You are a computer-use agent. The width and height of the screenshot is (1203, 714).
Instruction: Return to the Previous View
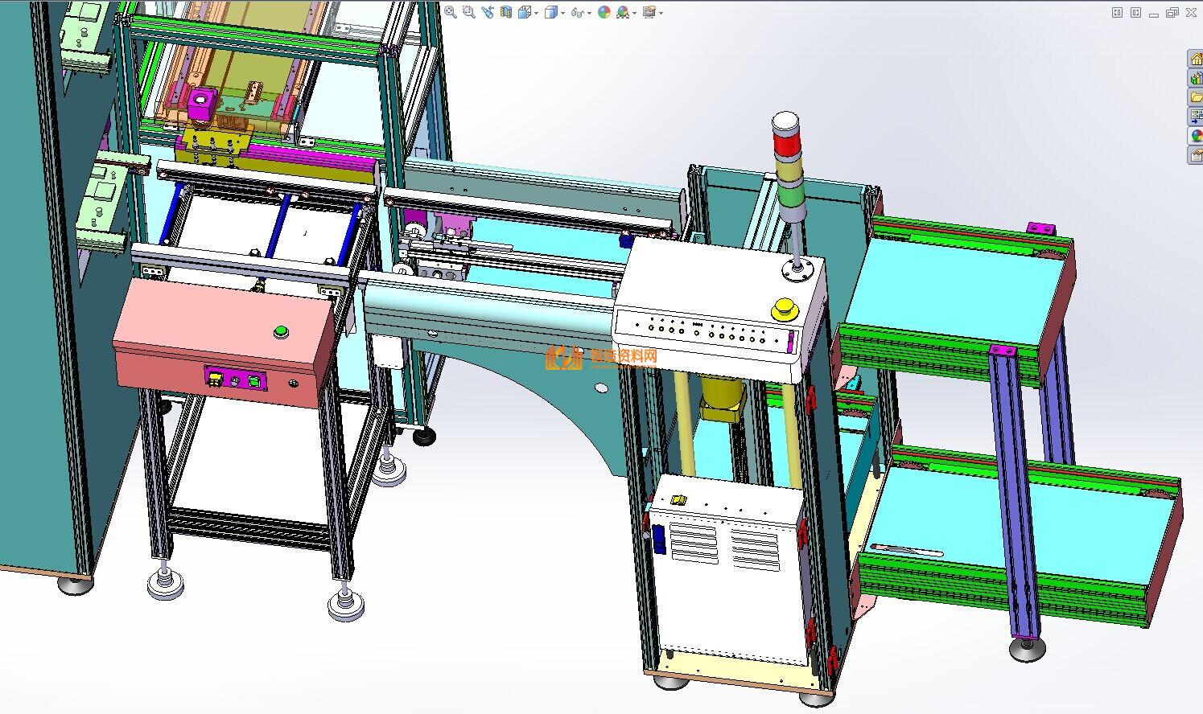(488, 12)
